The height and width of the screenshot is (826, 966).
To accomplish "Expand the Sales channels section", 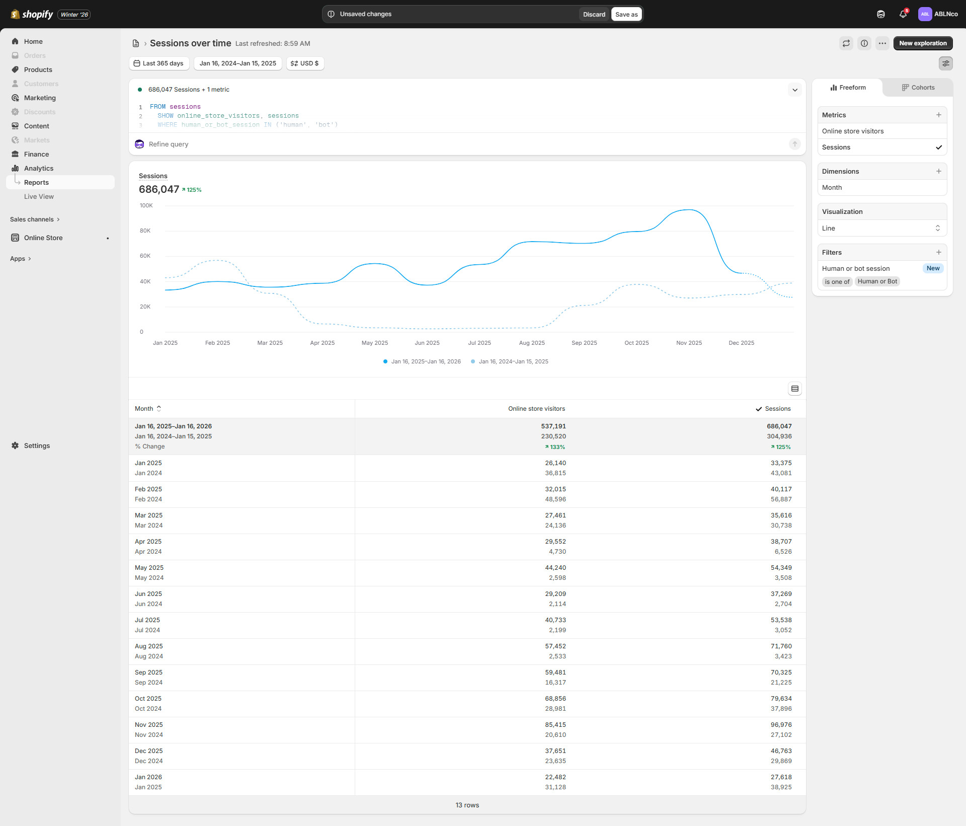I will coord(35,219).
